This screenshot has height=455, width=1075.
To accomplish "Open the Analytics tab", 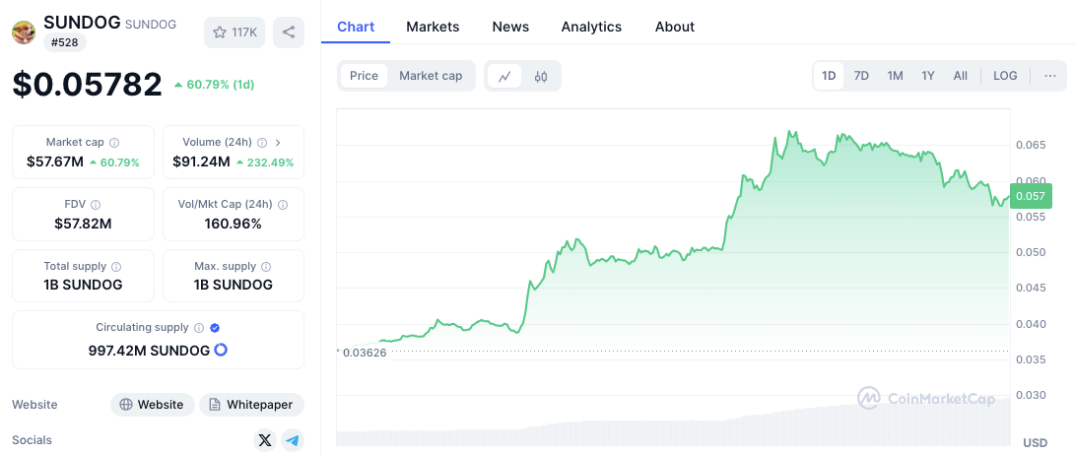I will click(591, 27).
